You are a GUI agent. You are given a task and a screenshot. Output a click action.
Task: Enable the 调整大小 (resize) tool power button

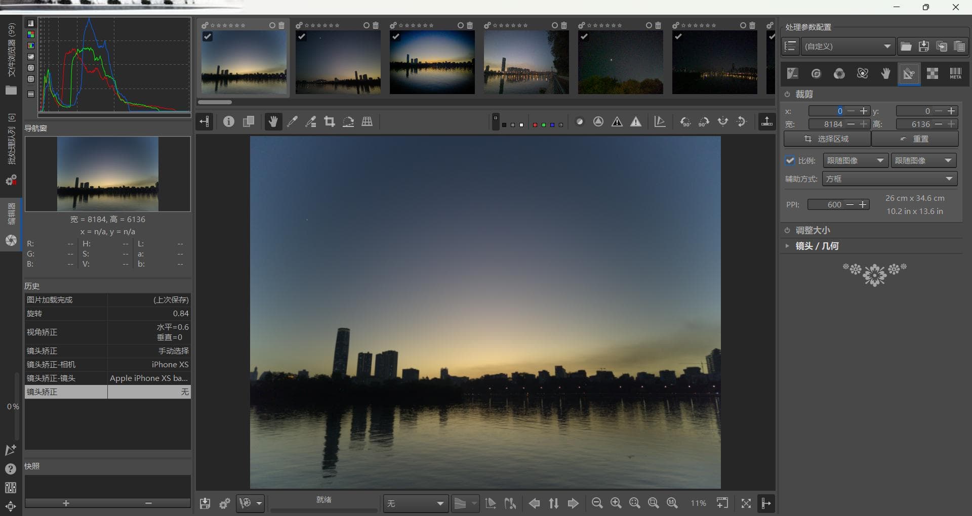click(x=787, y=230)
